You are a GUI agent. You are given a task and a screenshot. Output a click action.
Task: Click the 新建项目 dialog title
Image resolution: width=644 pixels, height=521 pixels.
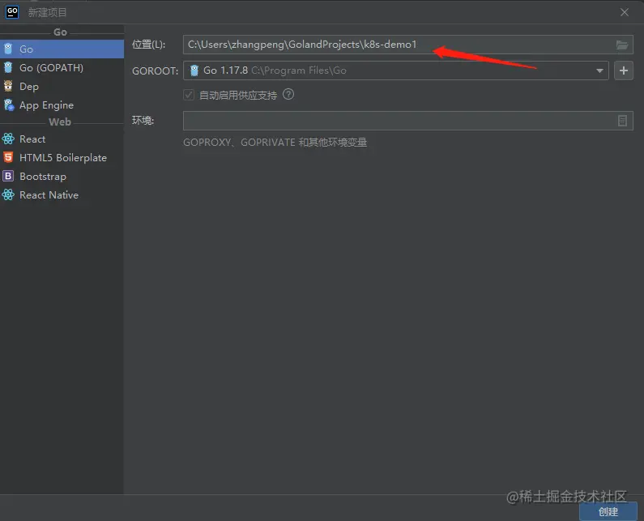pyautogui.click(x=47, y=12)
